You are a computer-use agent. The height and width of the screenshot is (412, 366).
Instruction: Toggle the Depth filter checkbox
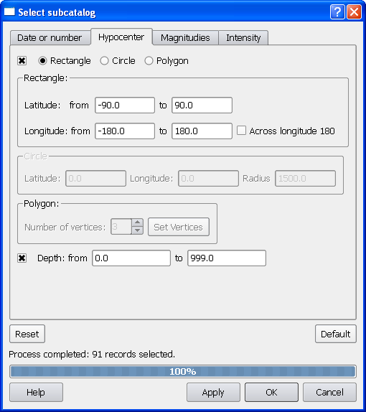click(x=22, y=258)
